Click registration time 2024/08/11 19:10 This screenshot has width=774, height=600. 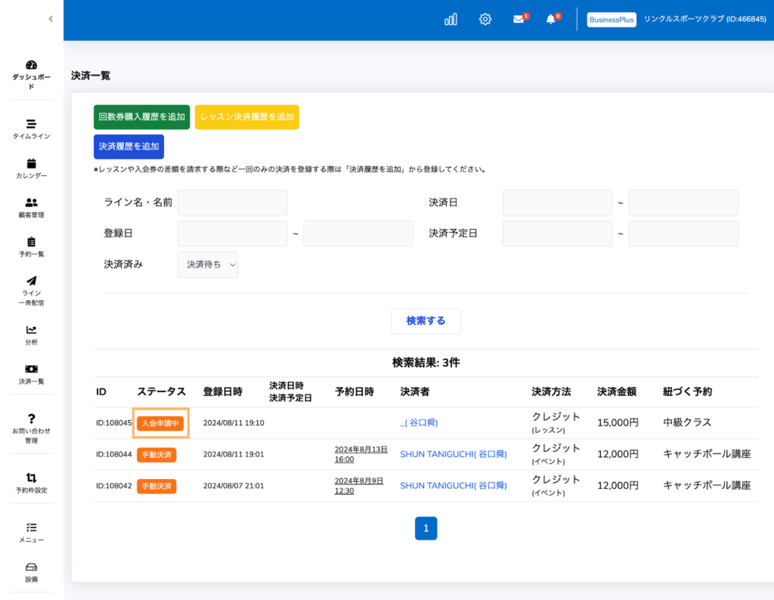pos(234,423)
